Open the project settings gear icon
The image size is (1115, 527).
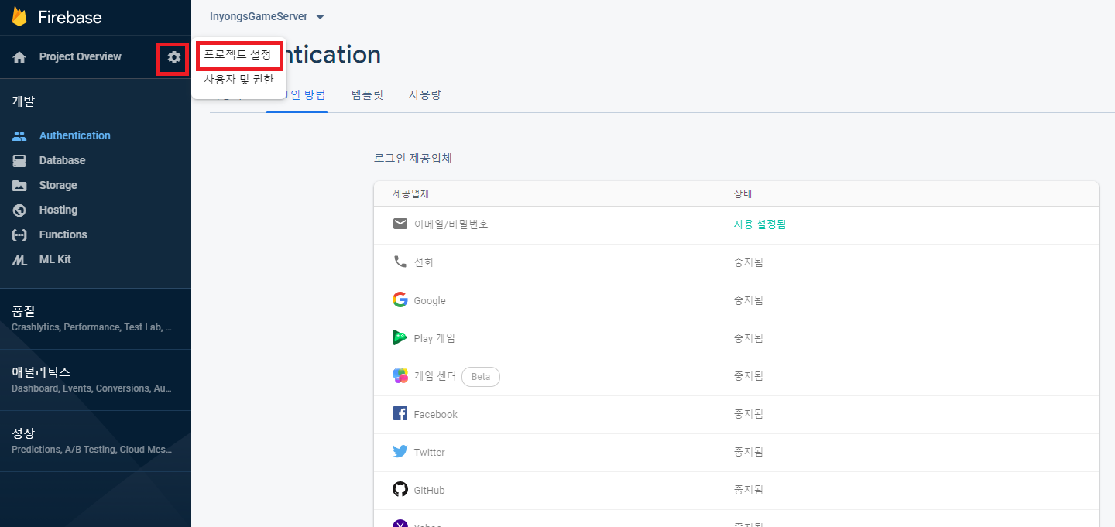click(174, 57)
